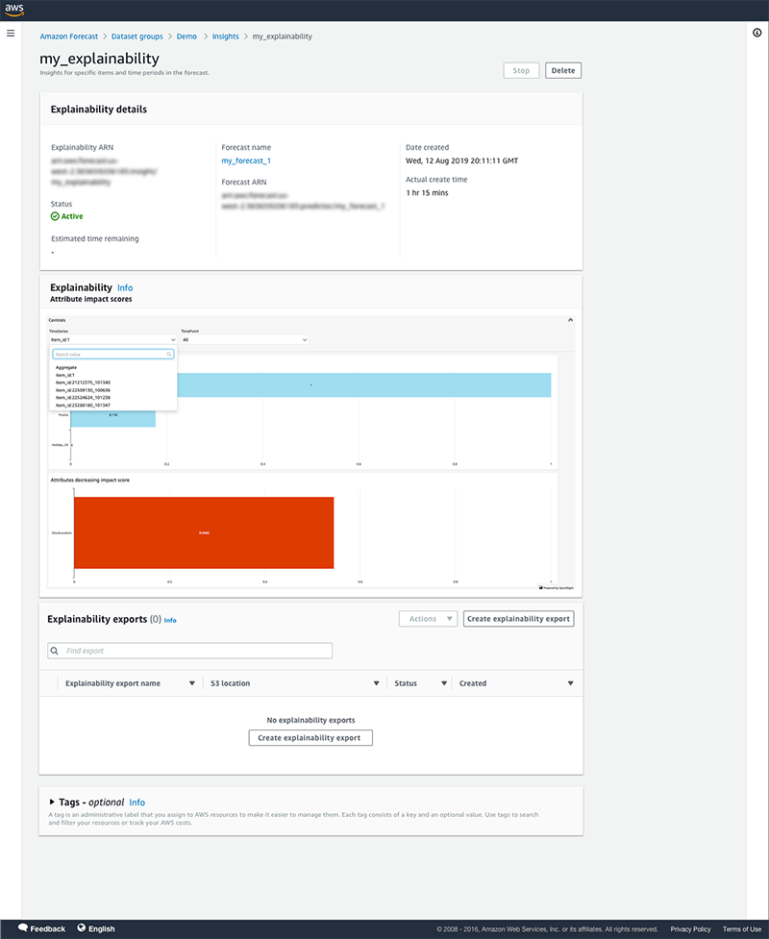The image size is (769, 939).
Task: Sort by the S3 location column arrow
Action: [x=376, y=683]
